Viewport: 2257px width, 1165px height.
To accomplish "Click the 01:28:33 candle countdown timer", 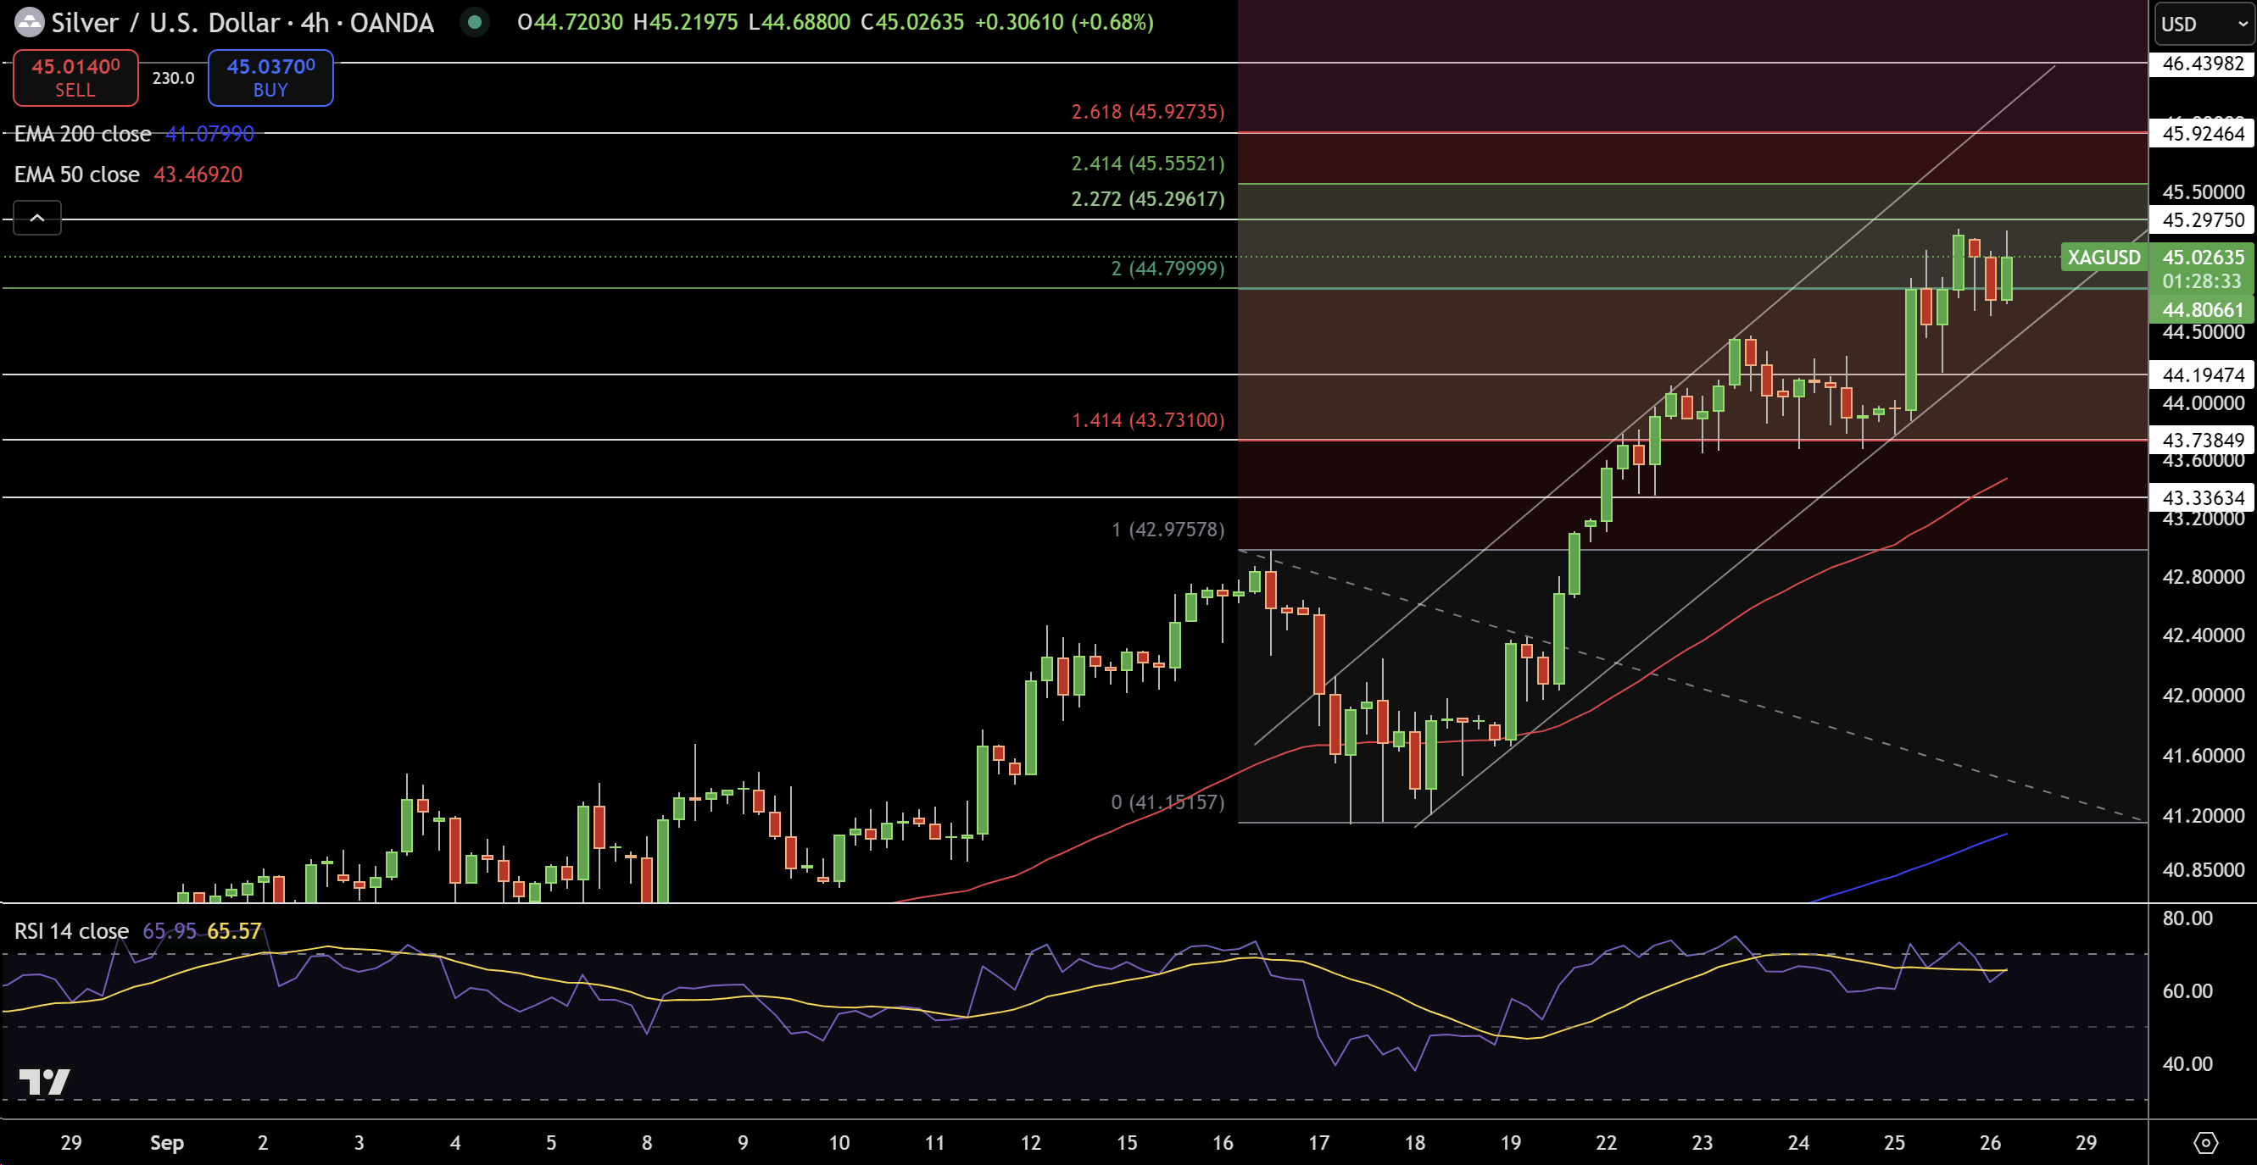I will point(2201,281).
